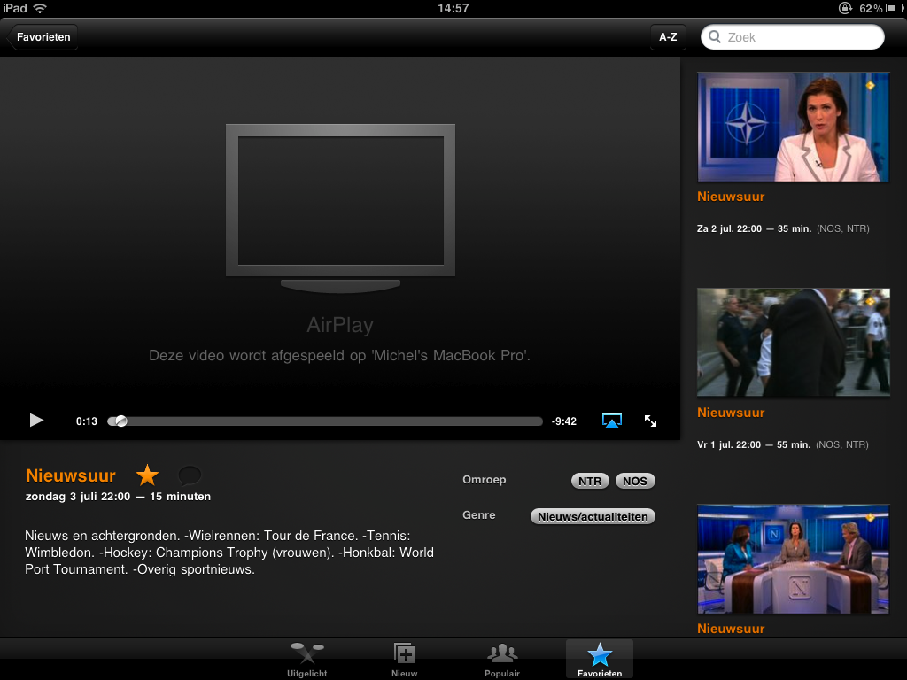The height and width of the screenshot is (680, 907).
Task: Sort programs with the A-Z button
Action: click(668, 37)
